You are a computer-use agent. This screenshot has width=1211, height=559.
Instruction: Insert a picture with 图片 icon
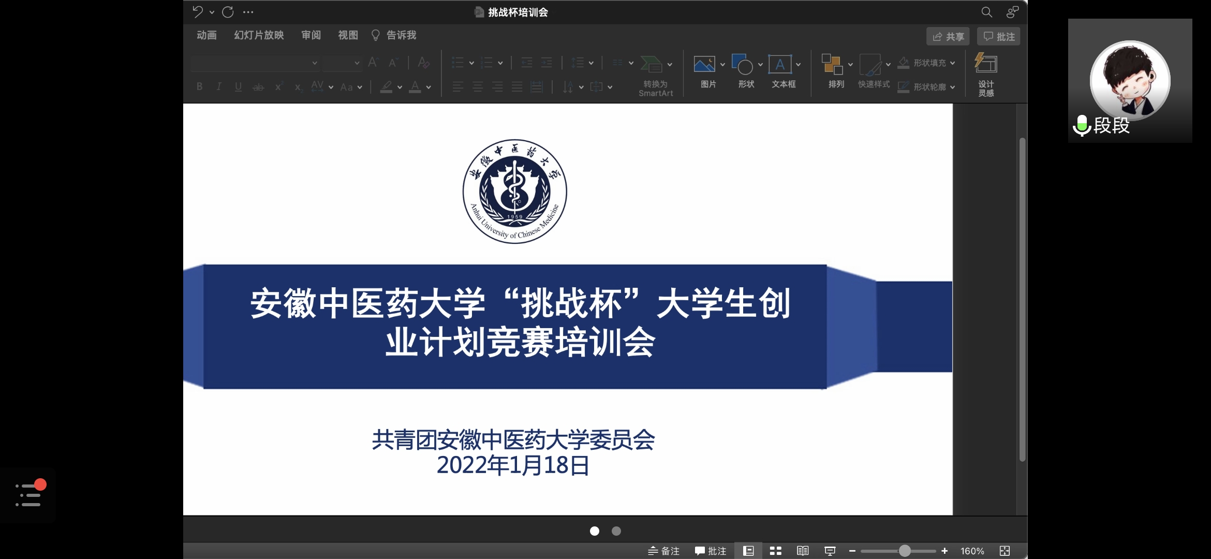tap(704, 65)
